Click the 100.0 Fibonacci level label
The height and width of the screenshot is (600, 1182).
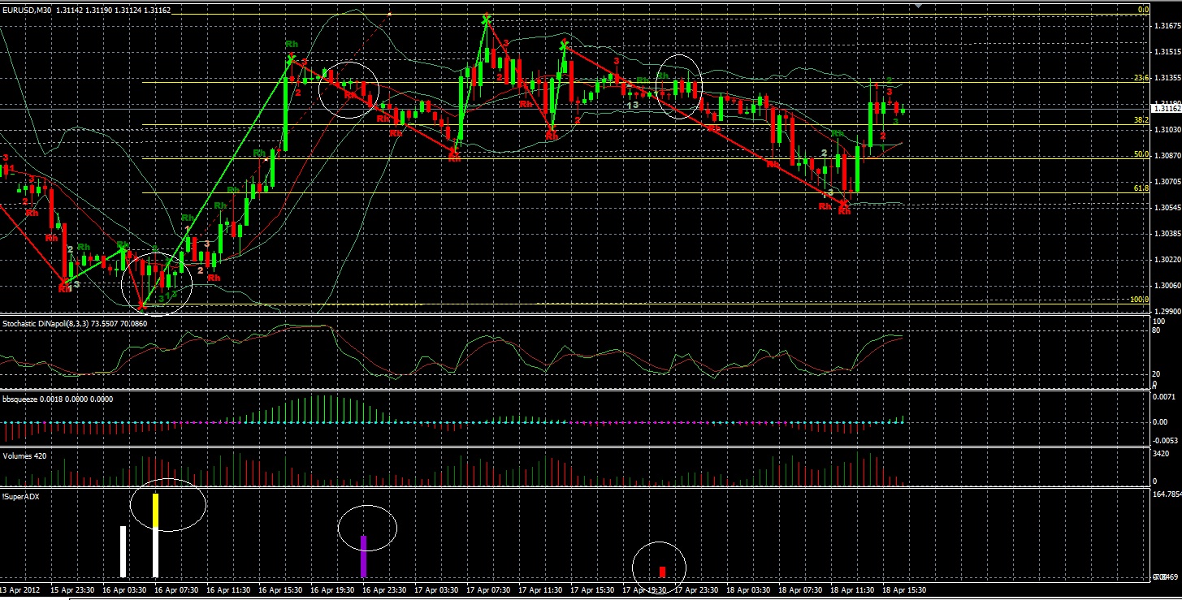tap(1140, 300)
